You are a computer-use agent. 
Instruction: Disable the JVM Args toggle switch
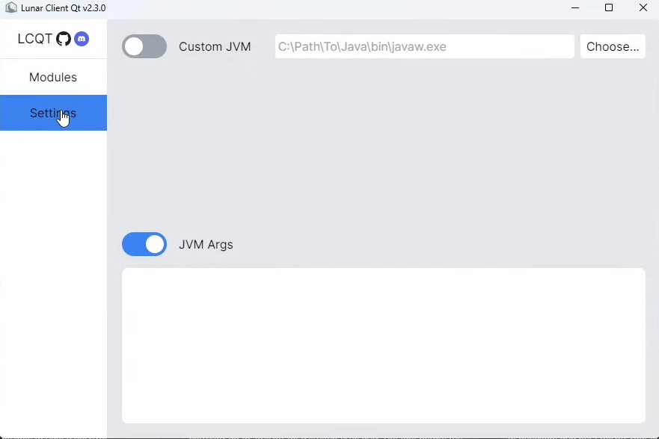click(144, 244)
